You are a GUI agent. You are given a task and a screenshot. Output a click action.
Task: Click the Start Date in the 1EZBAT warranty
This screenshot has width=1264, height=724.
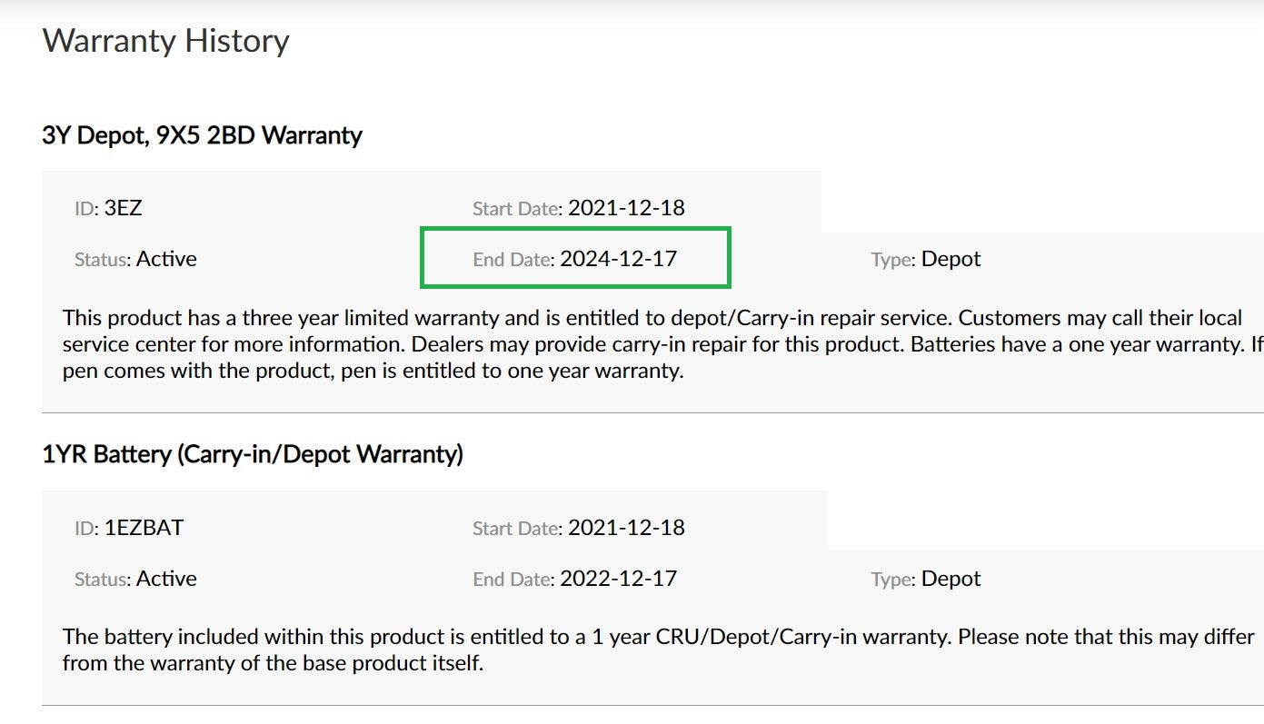point(579,528)
